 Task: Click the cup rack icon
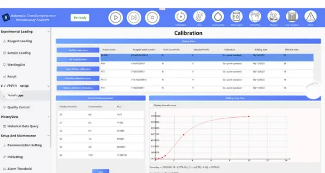pos(292,16)
